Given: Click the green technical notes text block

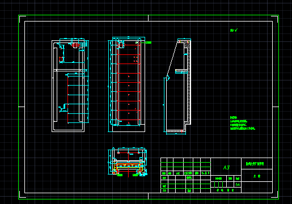Looking at the screenshot, I should click(243, 123).
